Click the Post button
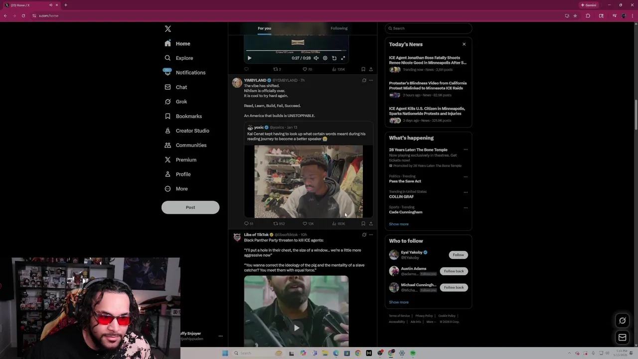Image resolution: width=638 pixels, height=359 pixels. click(190, 207)
